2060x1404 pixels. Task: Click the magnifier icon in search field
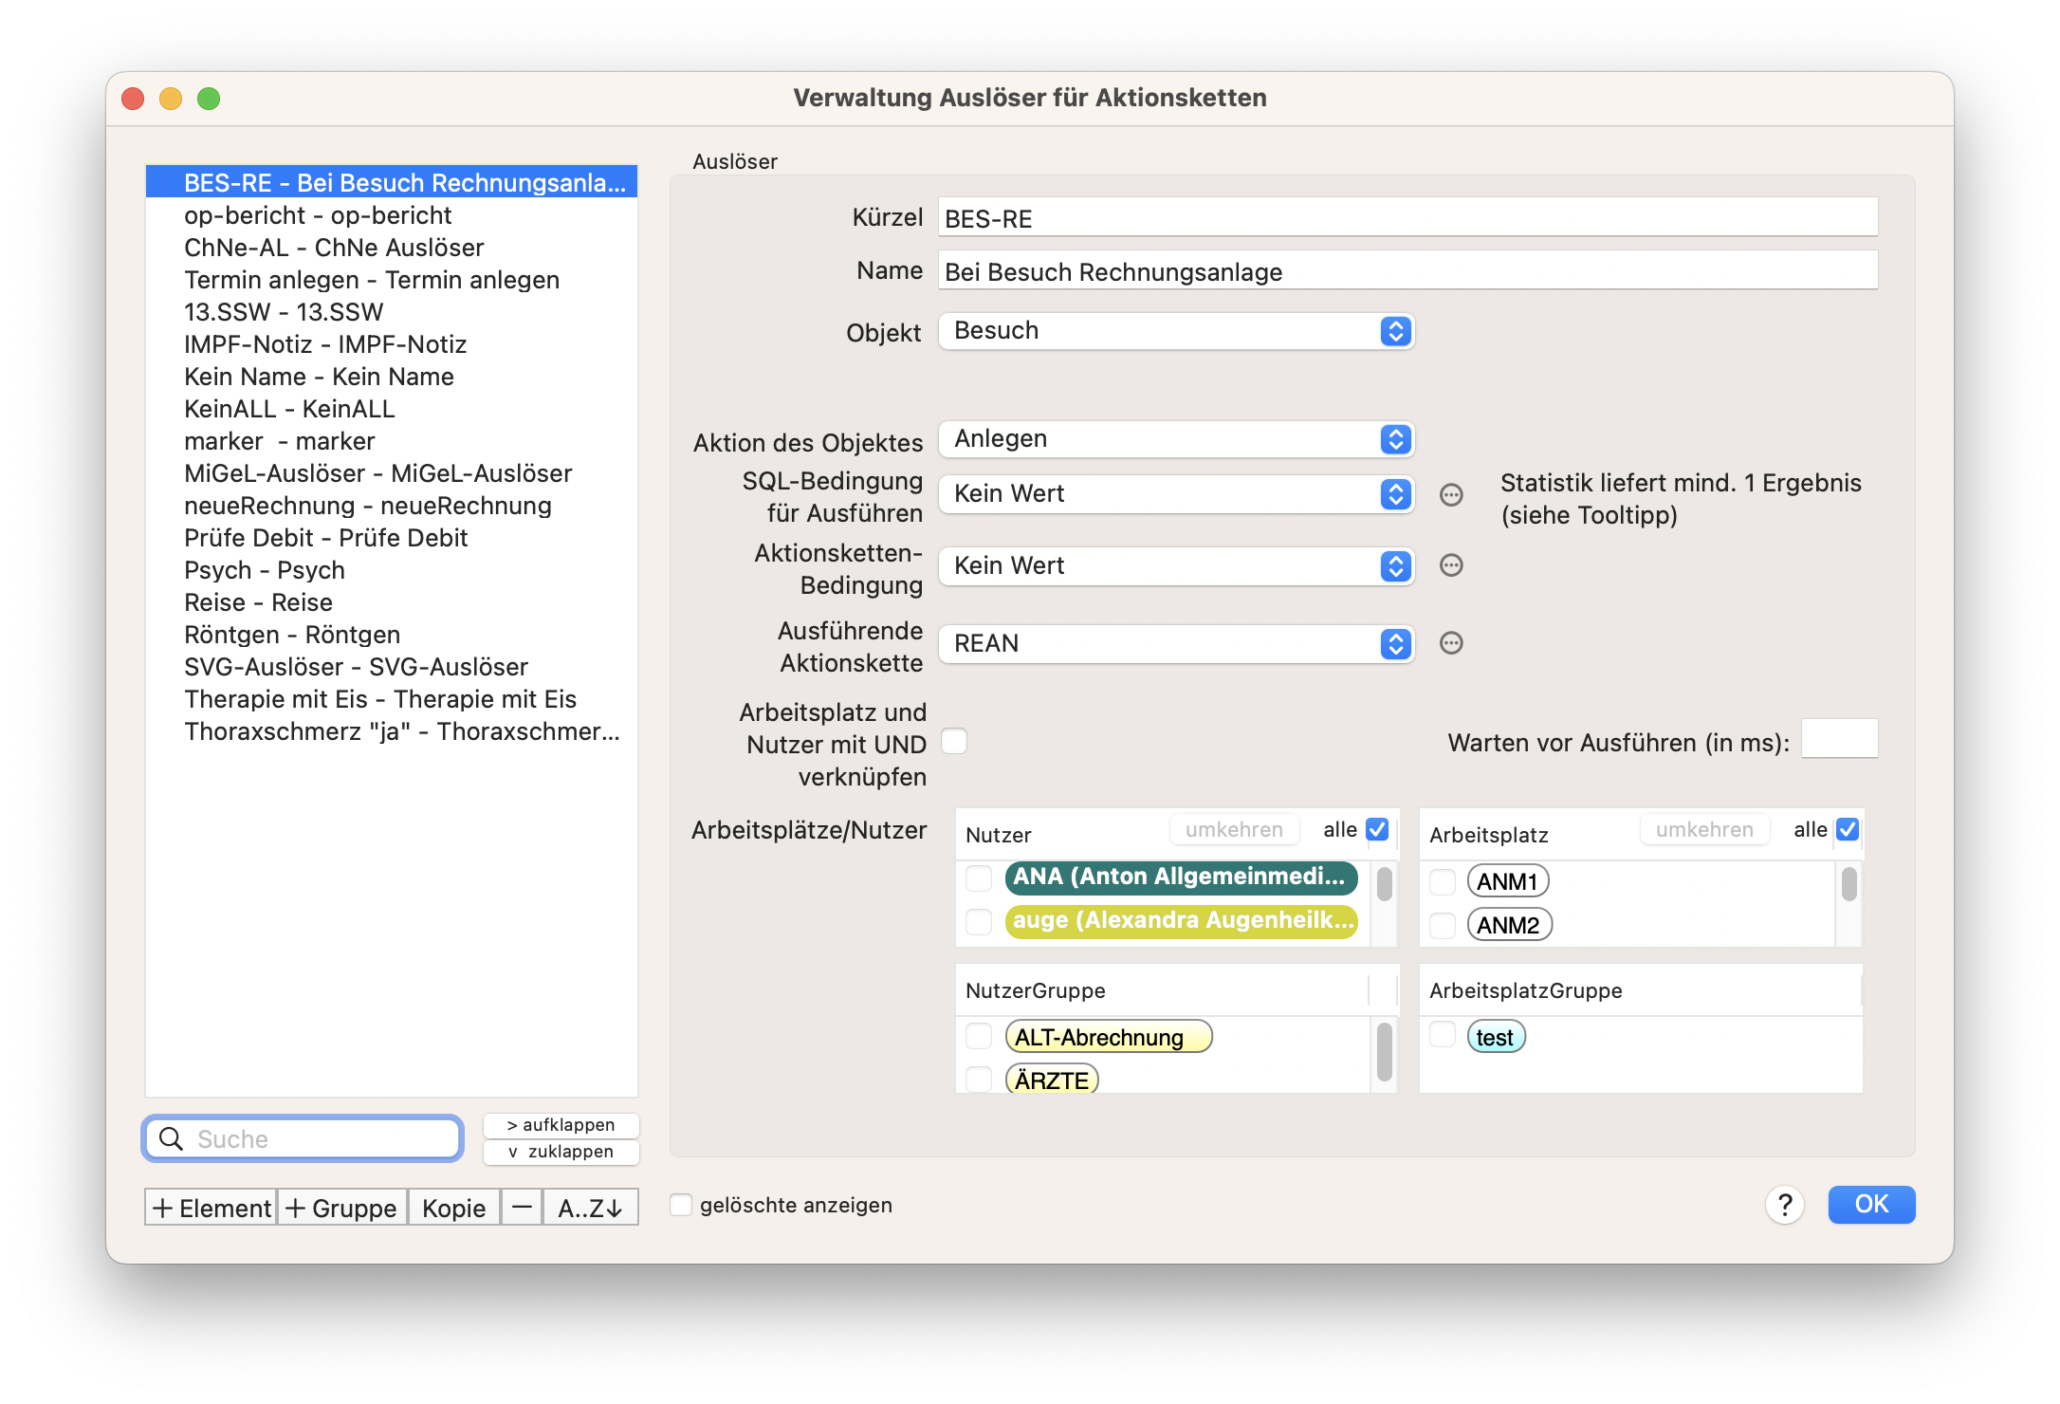coord(171,1138)
